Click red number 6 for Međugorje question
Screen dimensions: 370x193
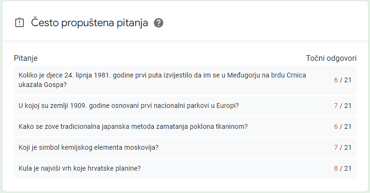336,80
